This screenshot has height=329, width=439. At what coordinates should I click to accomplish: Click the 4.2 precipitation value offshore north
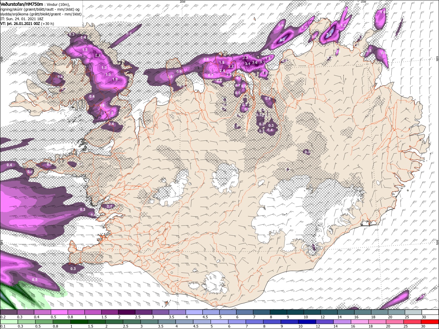tap(283, 40)
